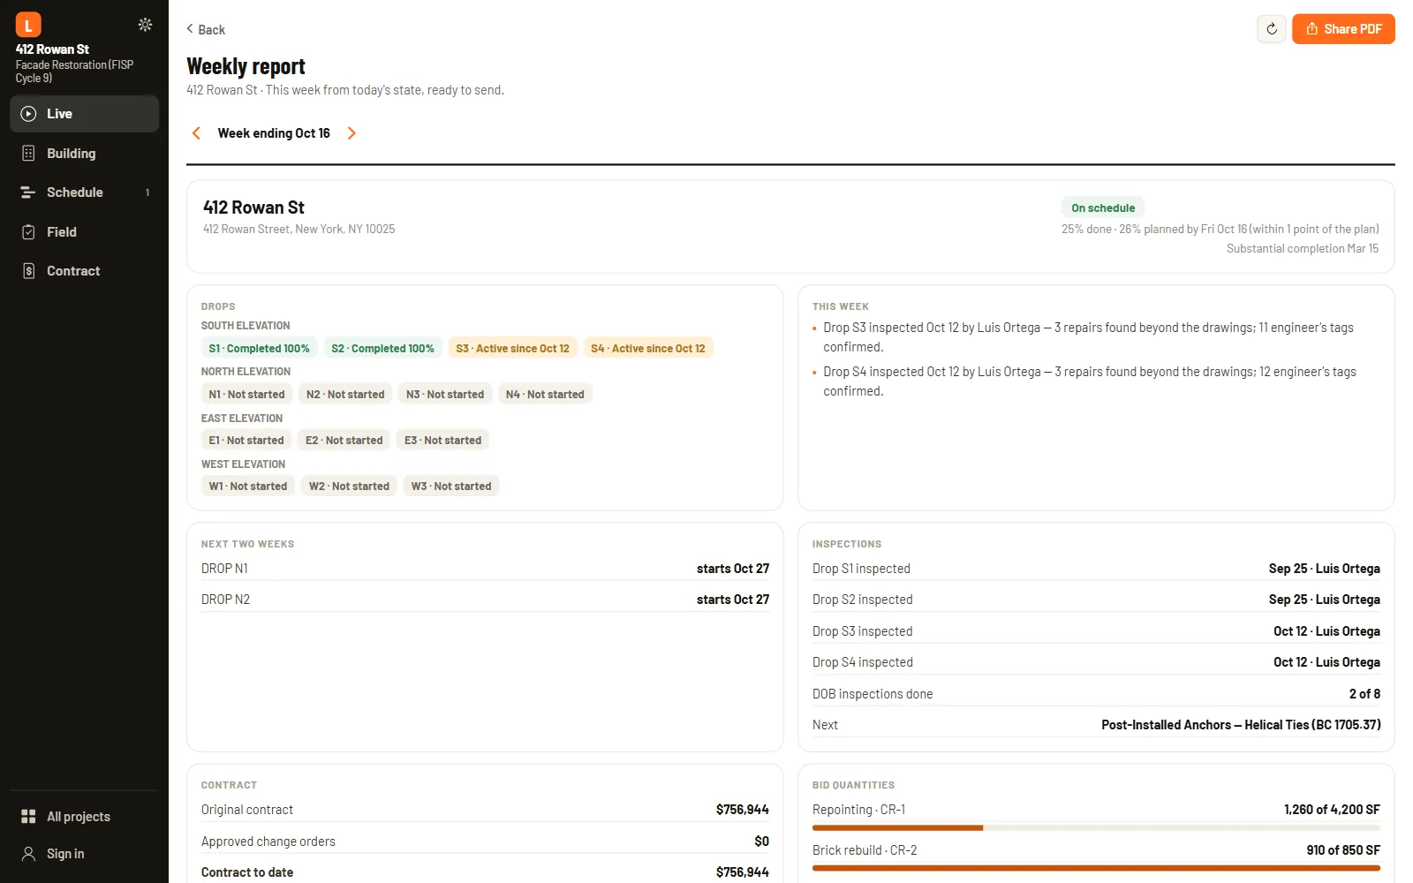Screen dimensions: 1413x883
Task: Click the refresh report icon button
Action: 1272,29
